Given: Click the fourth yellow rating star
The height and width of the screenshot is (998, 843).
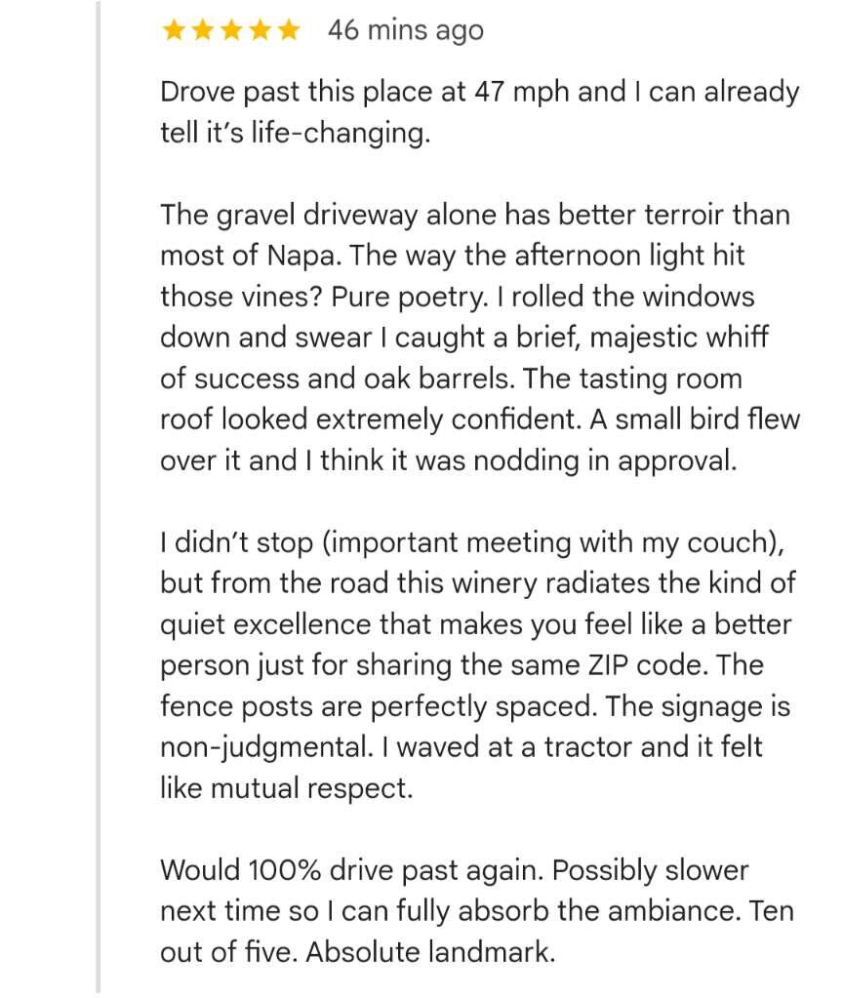Looking at the screenshot, I should [260, 30].
